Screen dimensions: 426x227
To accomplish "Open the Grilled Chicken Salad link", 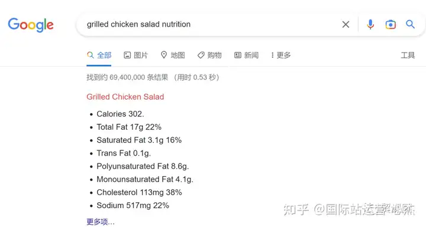I will 125,97.
